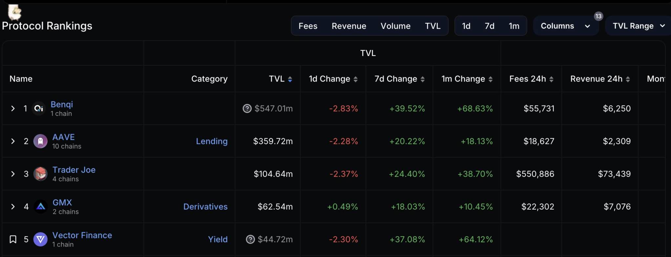Click the GMX triangle logo icon
This screenshot has height=257, width=671.
[x=41, y=207]
